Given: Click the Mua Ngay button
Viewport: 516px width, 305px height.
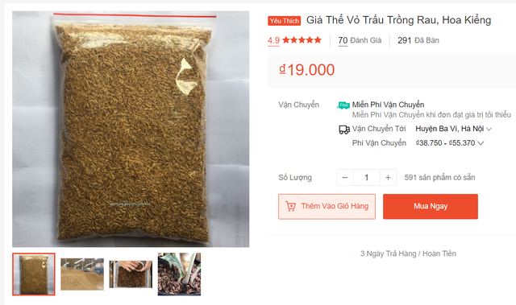Looking at the screenshot, I should click(431, 206).
